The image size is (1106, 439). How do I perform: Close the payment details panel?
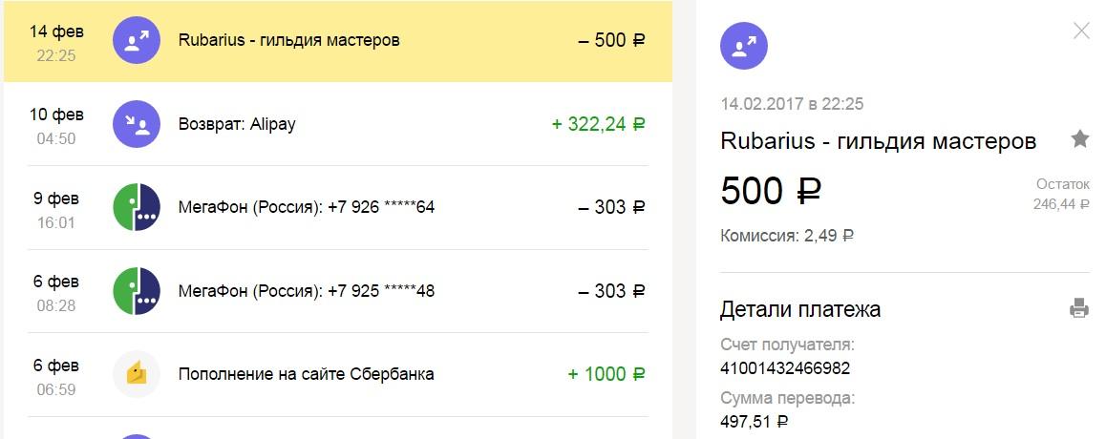point(1081,31)
